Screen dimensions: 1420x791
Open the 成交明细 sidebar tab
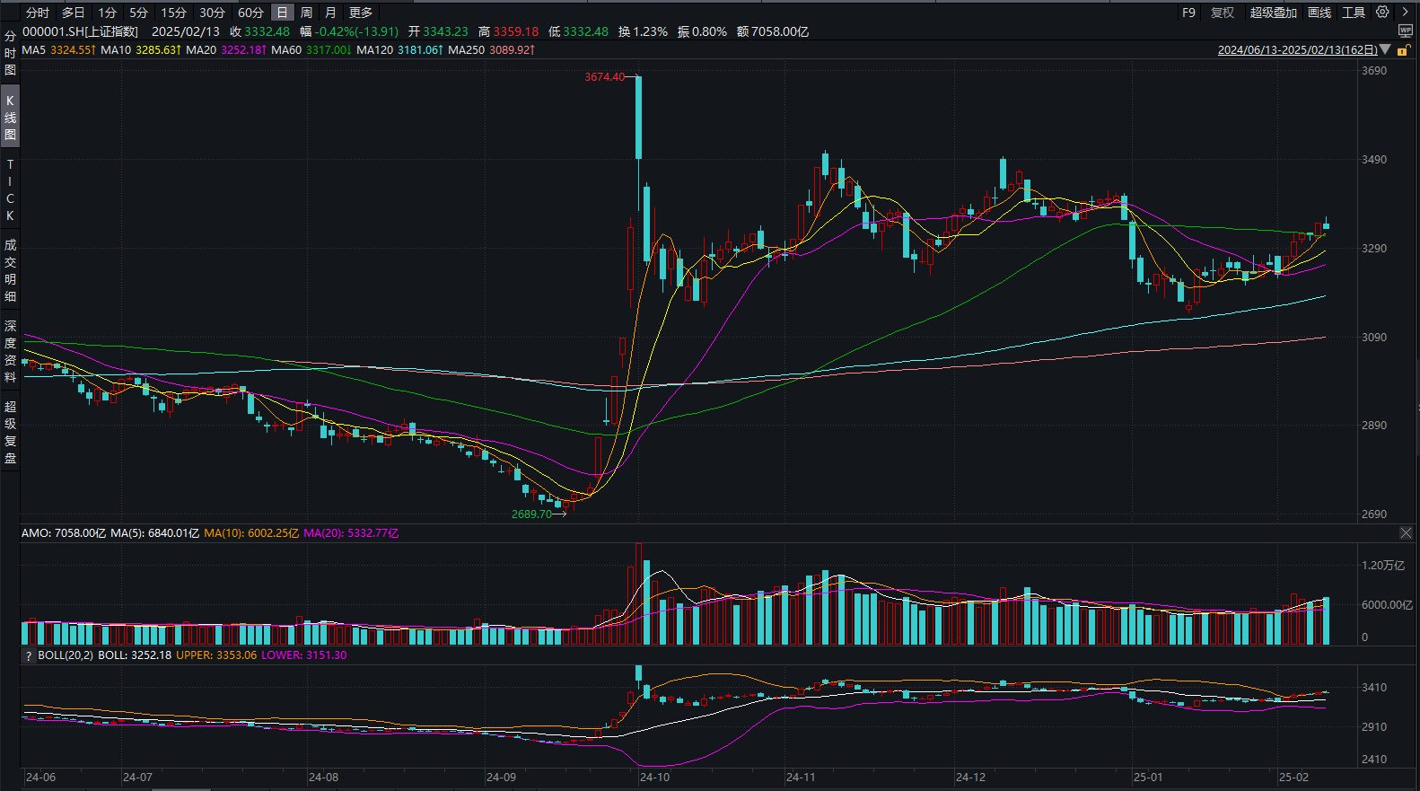click(x=10, y=270)
